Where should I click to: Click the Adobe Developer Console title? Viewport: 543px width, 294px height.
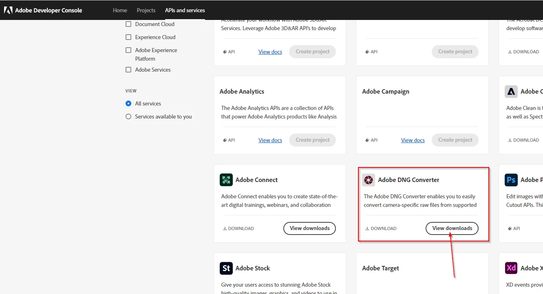click(49, 10)
